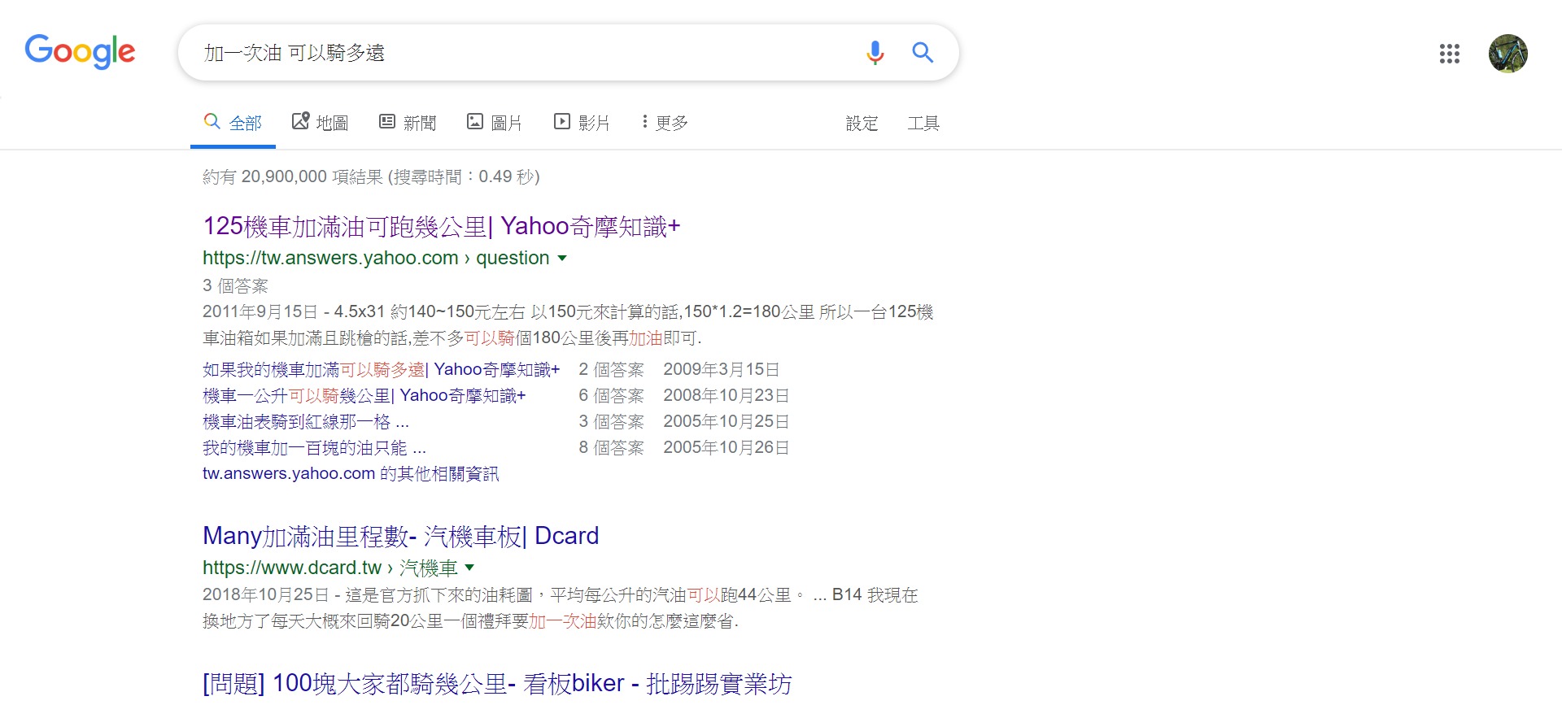Open the account profile avatar
The image size is (1562, 705).
tap(1507, 54)
